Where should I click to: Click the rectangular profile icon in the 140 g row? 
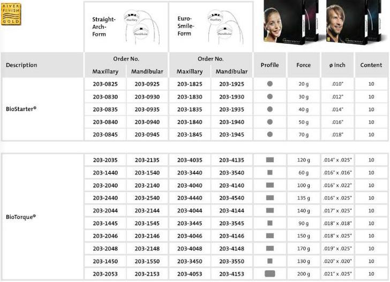pos(270,210)
